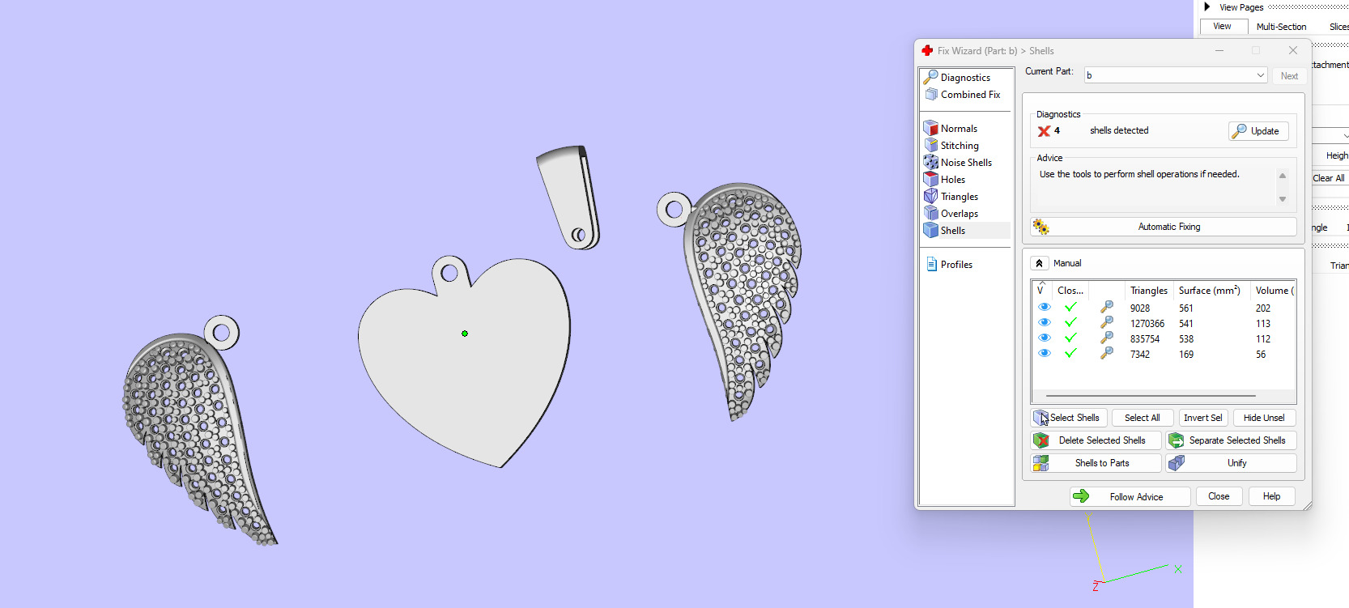Click the Fix Wizard red cross title icon
1349x608 pixels.
(927, 50)
